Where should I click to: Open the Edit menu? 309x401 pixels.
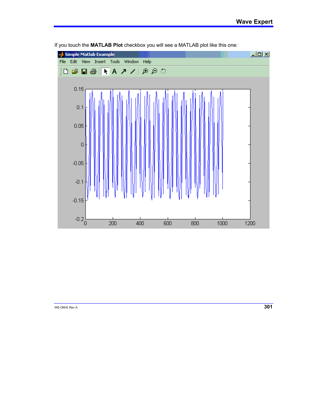tap(74, 62)
